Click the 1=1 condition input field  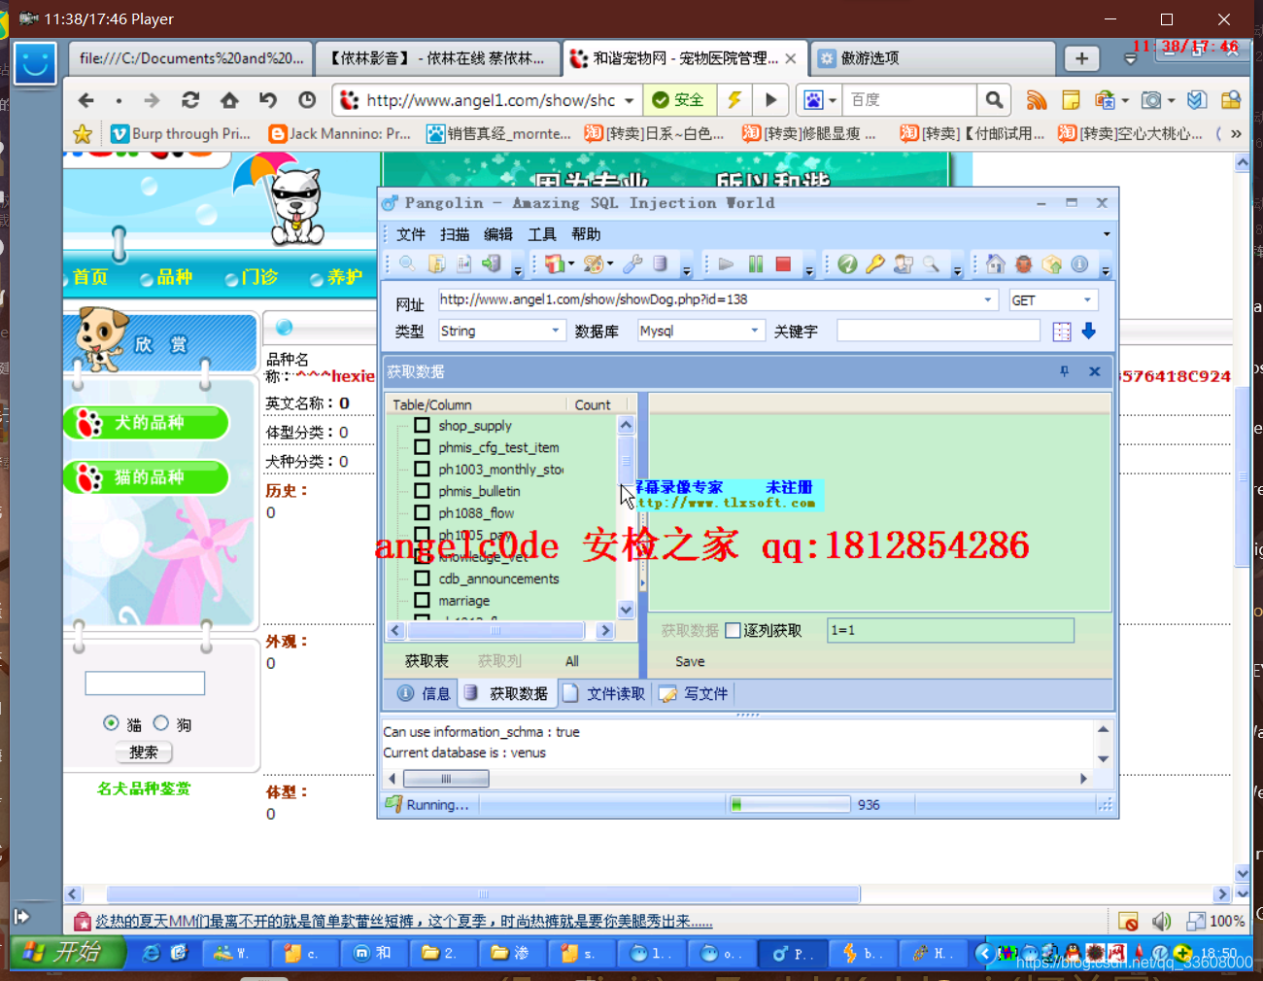(x=950, y=630)
